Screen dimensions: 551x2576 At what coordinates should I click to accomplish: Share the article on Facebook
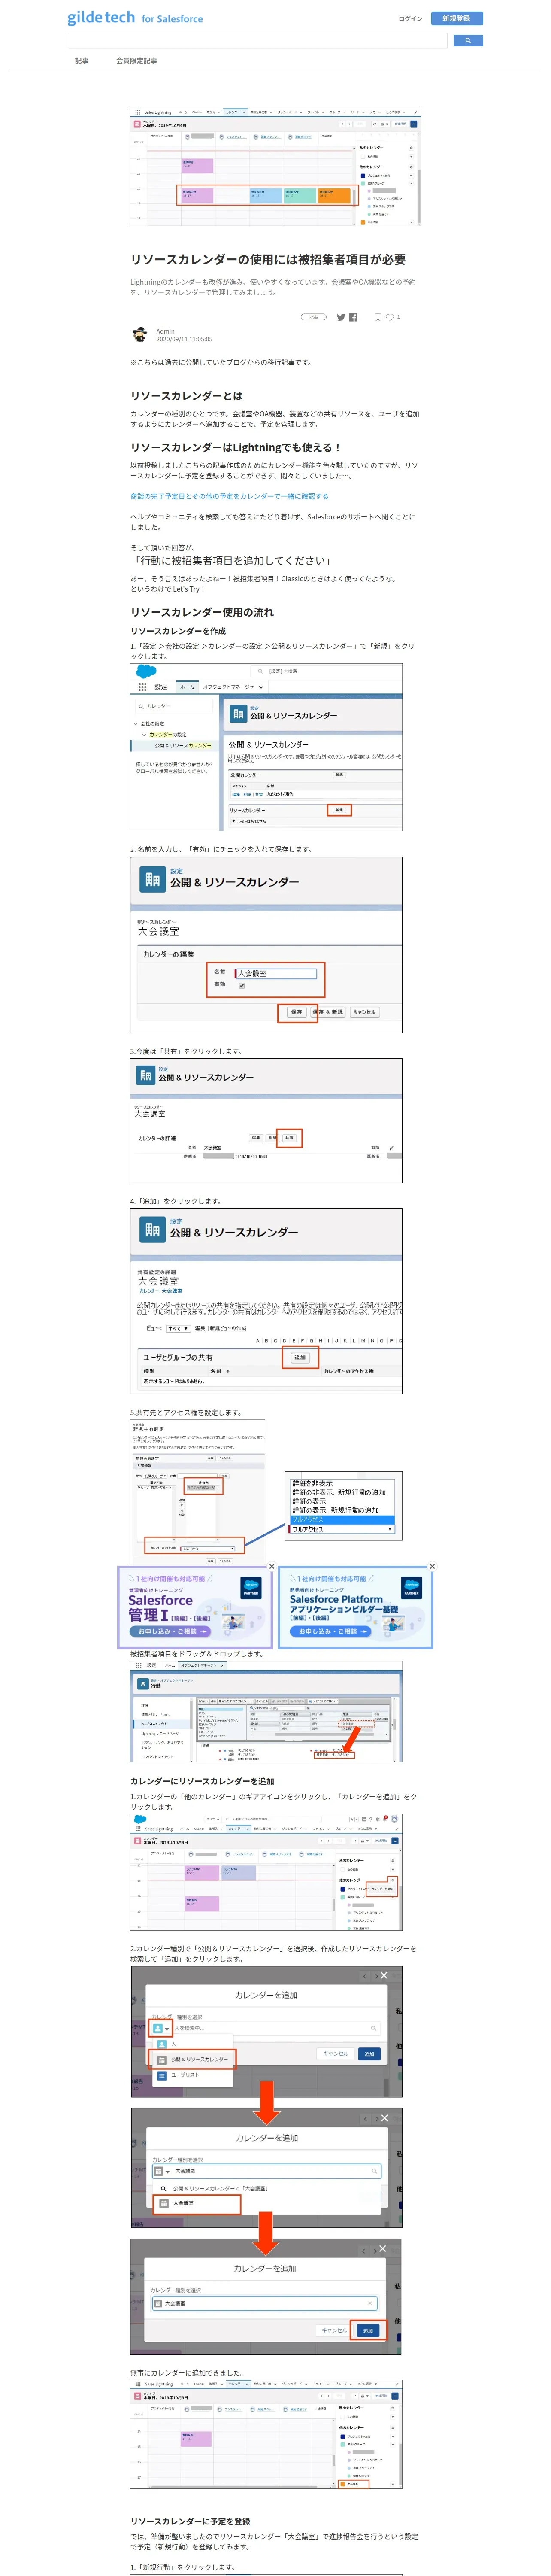point(353,317)
